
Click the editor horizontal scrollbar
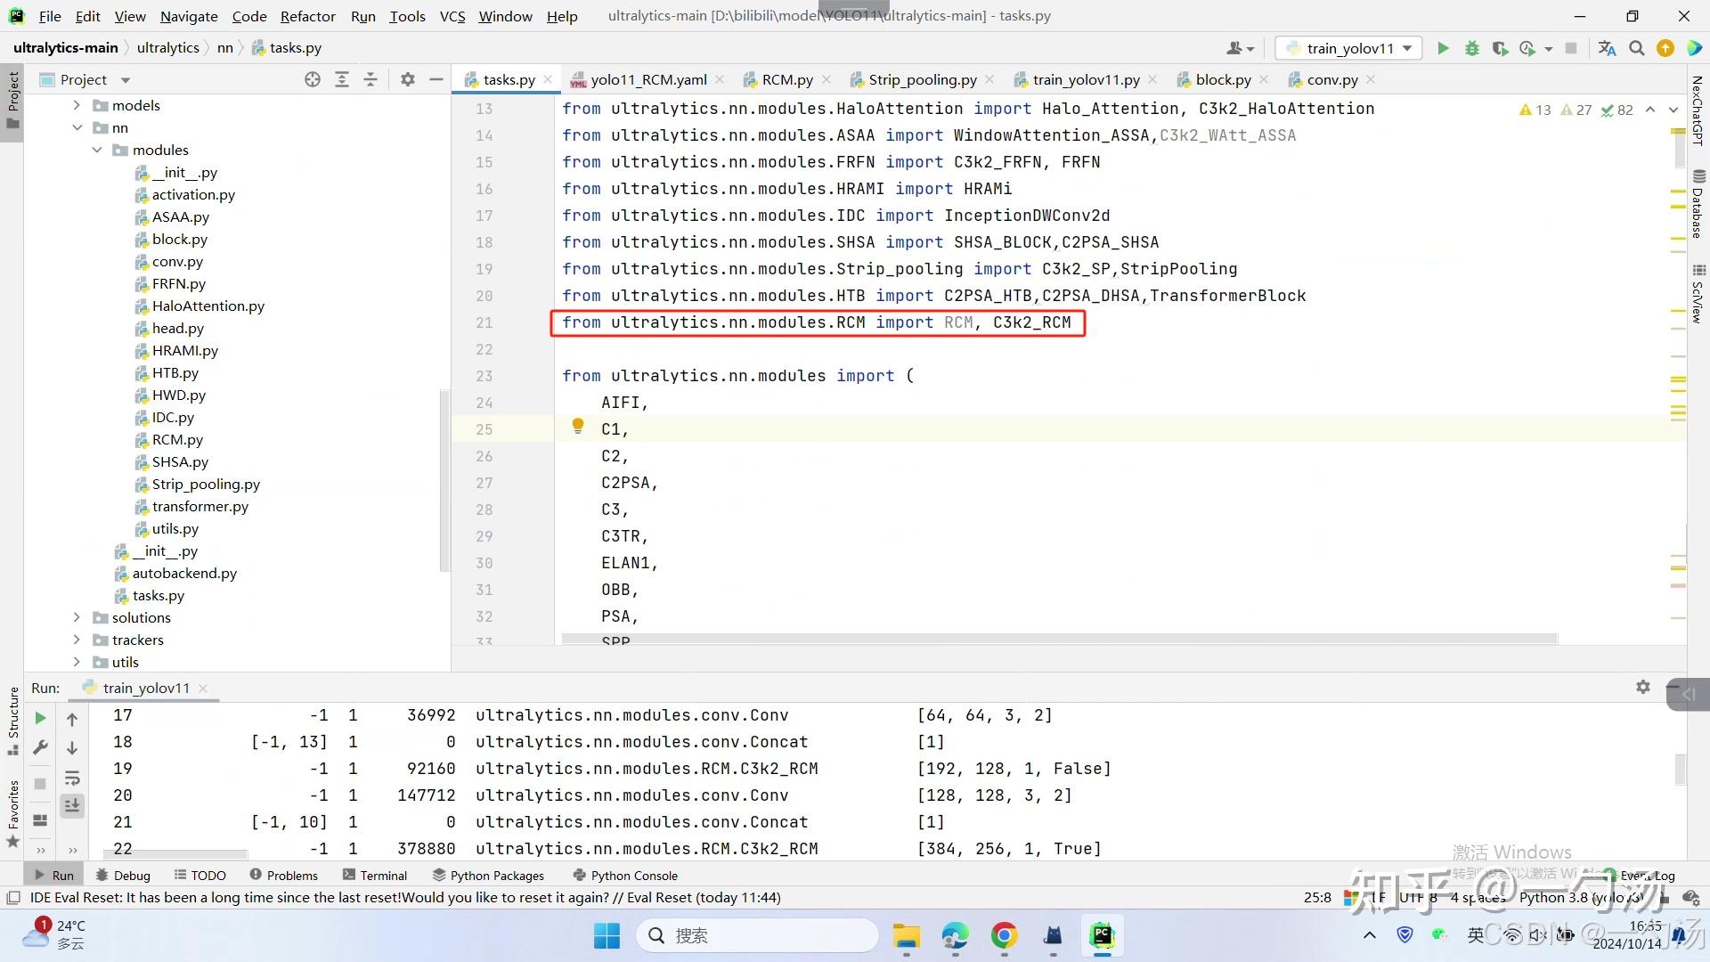click(x=1058, y=639)
